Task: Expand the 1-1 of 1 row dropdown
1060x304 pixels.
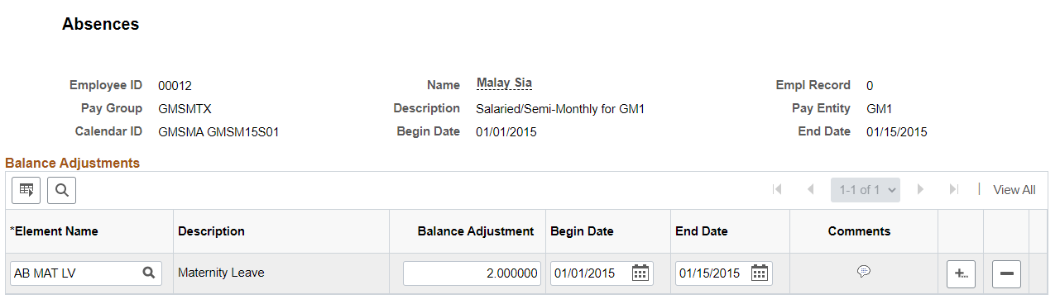Action: coord(866,189)
